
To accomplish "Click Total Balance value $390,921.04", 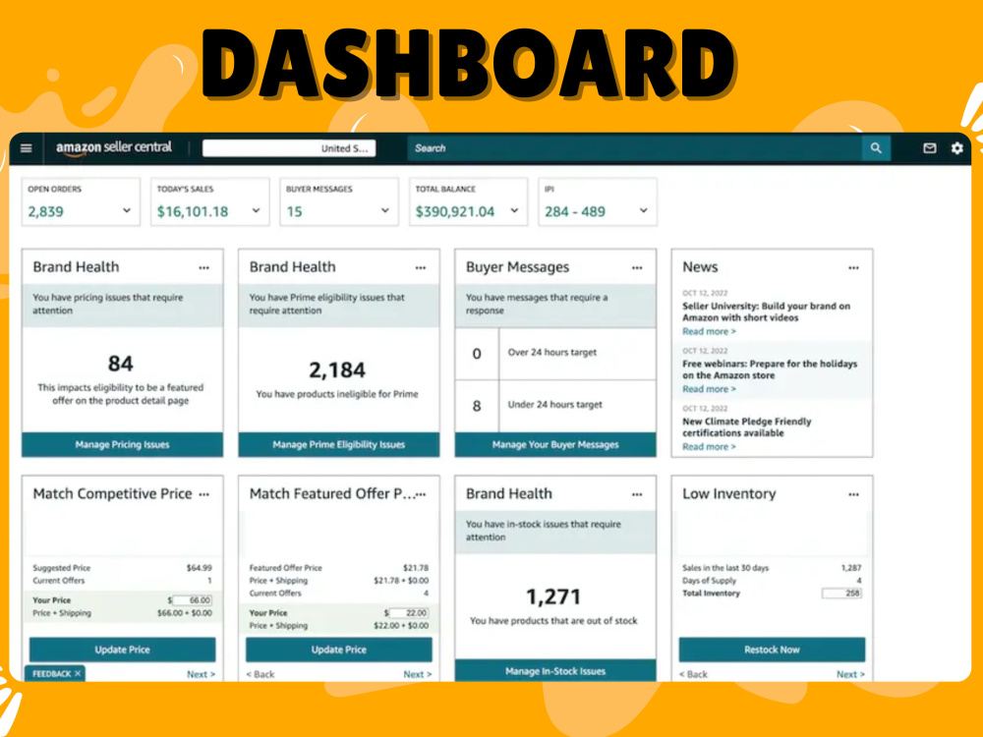I will pyautogui.click(x=455, y=212).
